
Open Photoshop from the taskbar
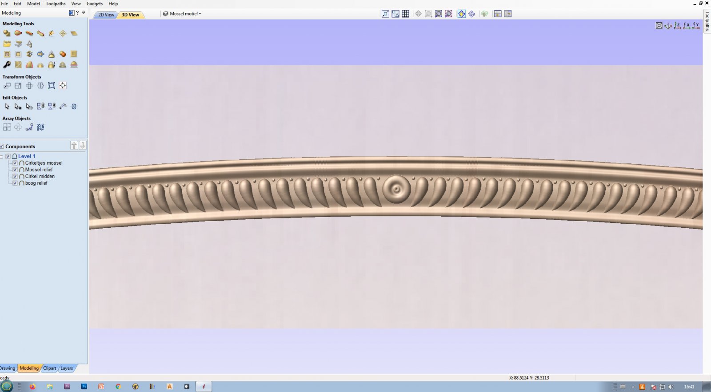(84, 387)
